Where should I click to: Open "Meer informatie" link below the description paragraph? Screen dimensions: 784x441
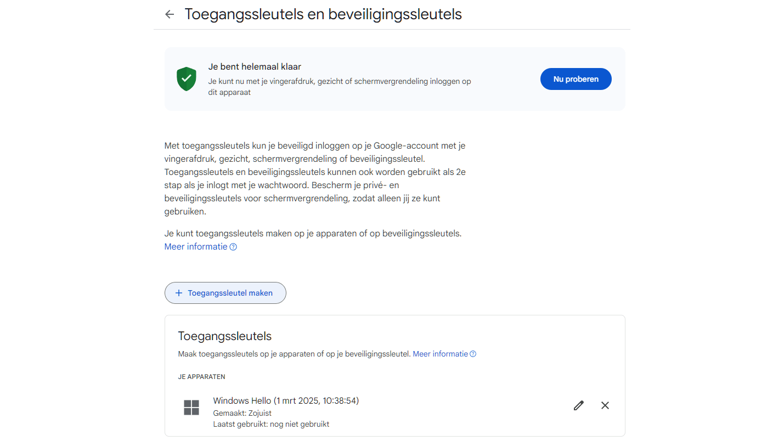[x=196, y=247]
